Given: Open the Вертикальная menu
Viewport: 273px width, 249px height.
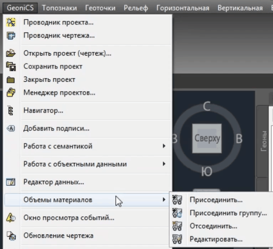Looking at the screenshot, I should [x=240, y=8].
